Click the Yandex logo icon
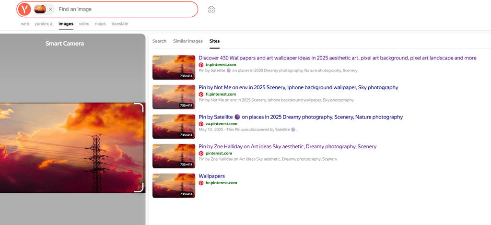The height and width of the screenshot is (225, 491). [x=25, y=9]
